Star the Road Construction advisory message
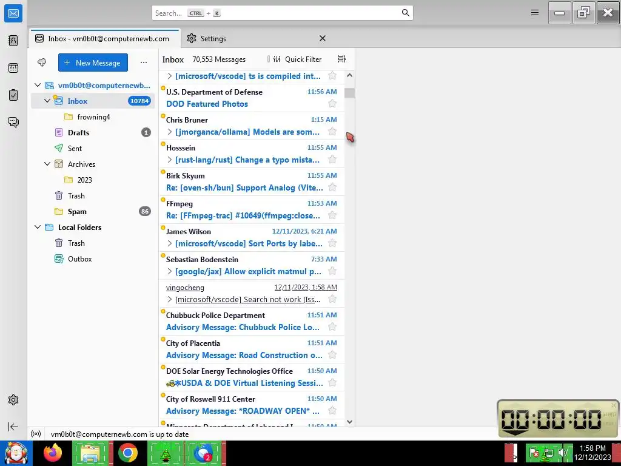 332,355
